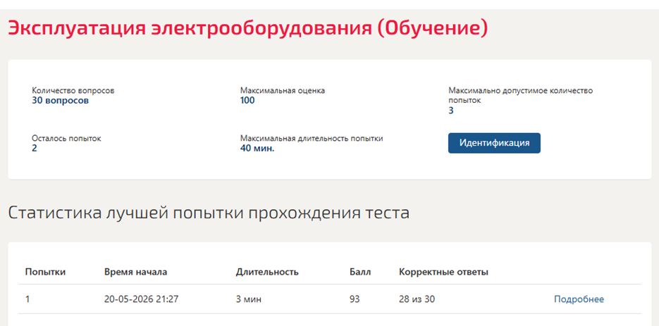Click the Максимальная длительность попытки label
The image size is (659, 326).
click(312, 138)
